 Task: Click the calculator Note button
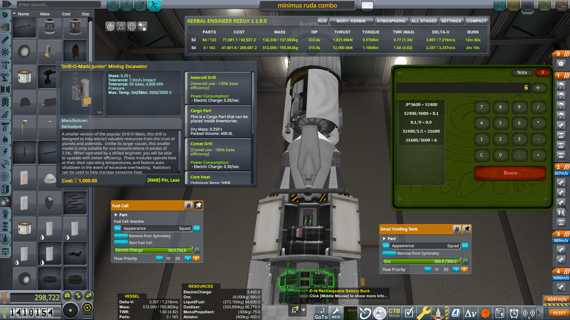click(x=522, y=72)
